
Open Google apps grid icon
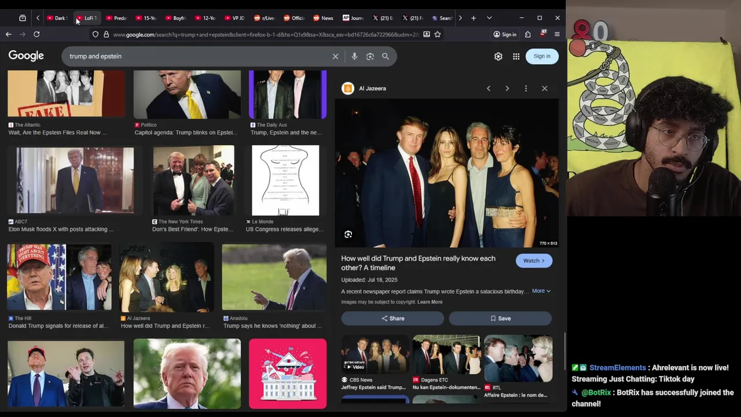point(516,56)
